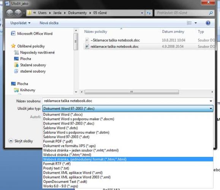Click Users in the address breadcrumb
This screenshot has height=190, width=220.
[42, 13]
